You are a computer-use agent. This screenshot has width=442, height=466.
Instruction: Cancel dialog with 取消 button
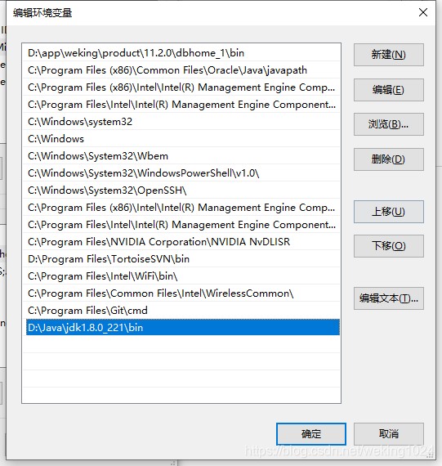click(389, 434)
